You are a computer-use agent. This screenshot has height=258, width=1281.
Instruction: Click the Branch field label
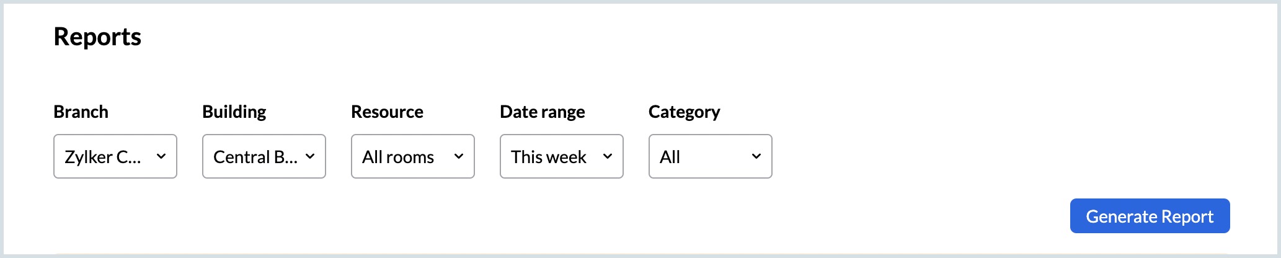coord(81,112)
